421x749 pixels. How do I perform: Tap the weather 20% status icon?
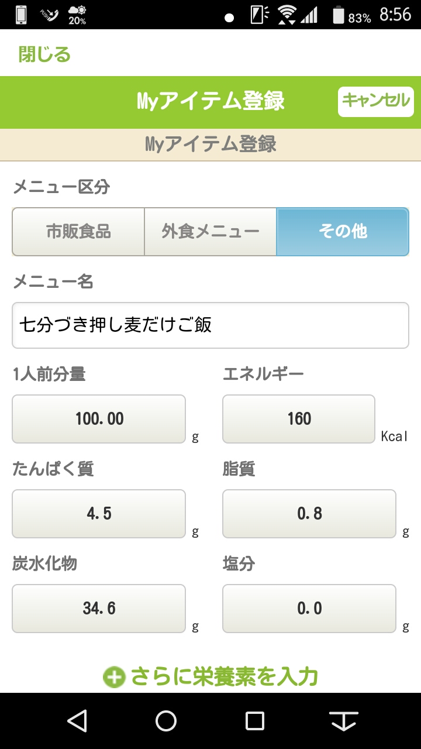pos(77,15)
